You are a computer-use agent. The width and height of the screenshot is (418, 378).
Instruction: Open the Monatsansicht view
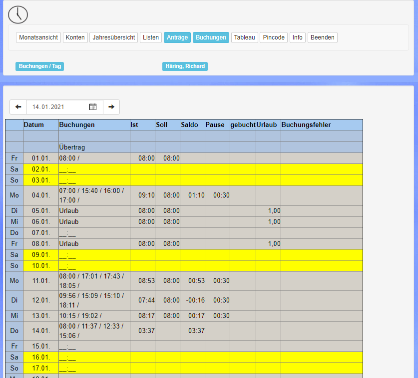pyautogui.click(x=39, y=37)
